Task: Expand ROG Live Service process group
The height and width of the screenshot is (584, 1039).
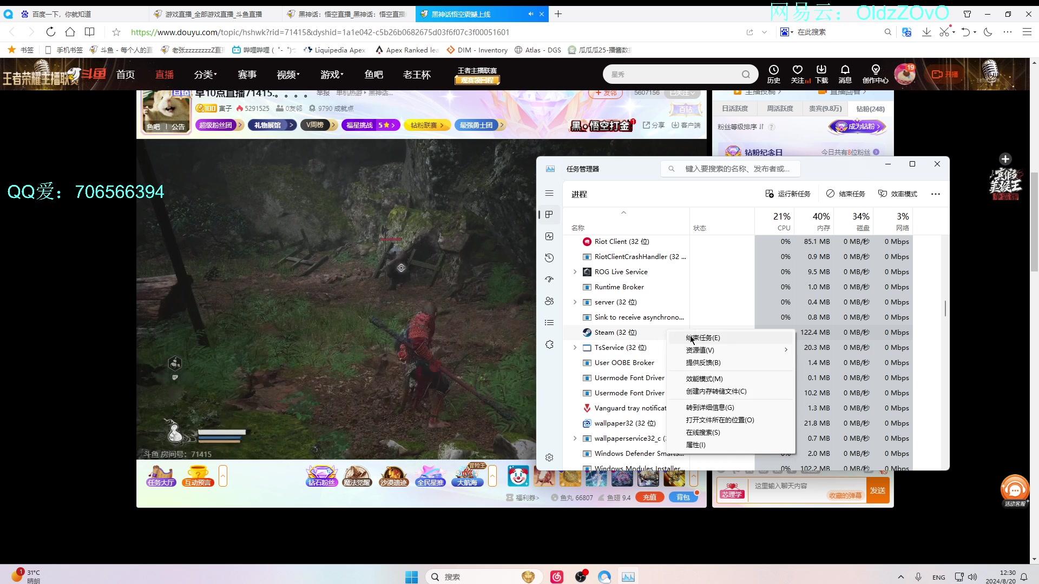Action: pos(575,272)
